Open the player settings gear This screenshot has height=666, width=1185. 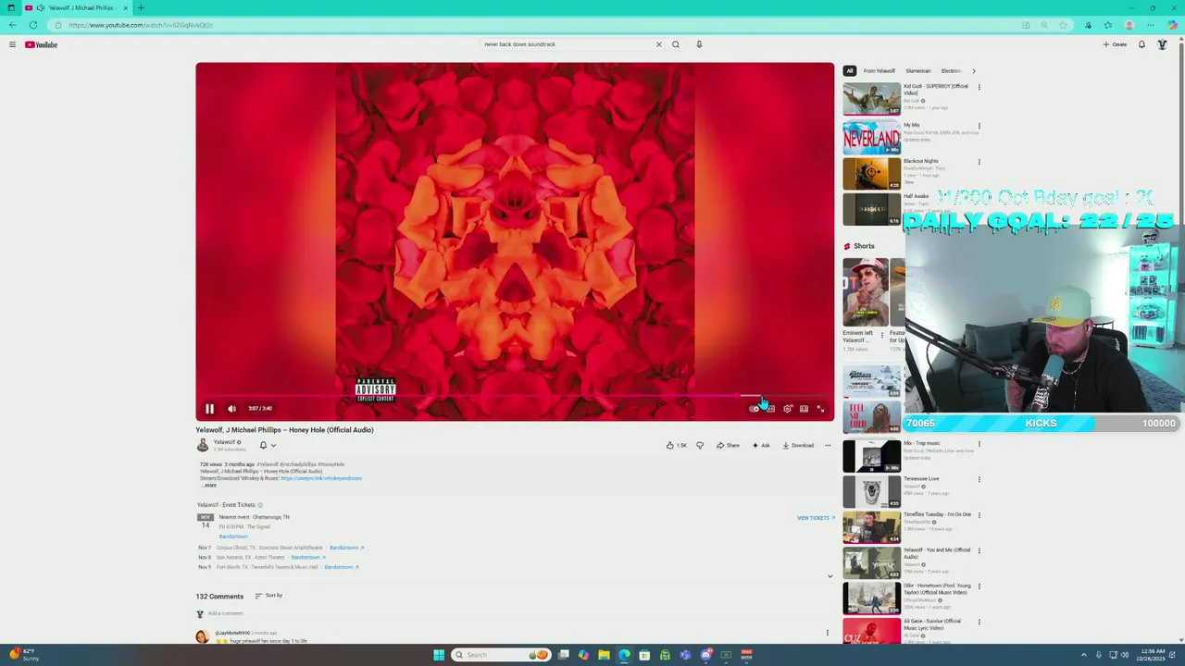(788, 408)
